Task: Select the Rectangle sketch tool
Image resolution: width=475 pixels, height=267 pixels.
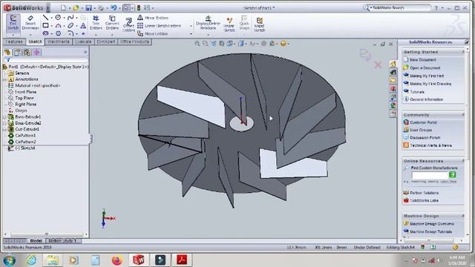Action: (x=45, y=25)
